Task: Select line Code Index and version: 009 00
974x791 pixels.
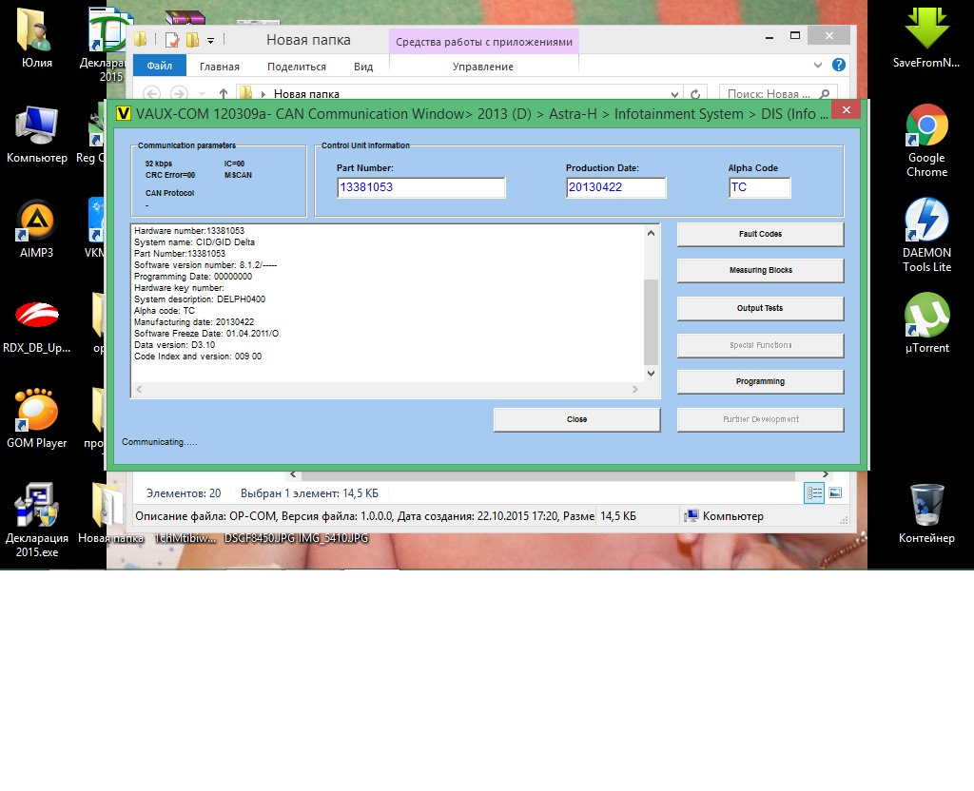Action: [x=198, y=357]
